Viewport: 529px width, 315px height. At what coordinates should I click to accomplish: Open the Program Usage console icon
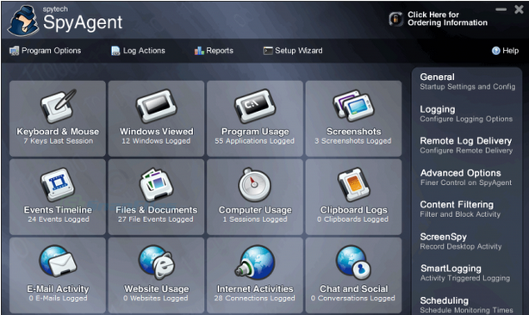(x=255, y=106)
